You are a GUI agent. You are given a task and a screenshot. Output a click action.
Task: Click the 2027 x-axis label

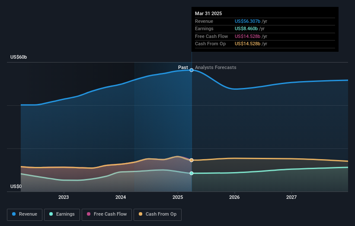(x=291, y=197)
